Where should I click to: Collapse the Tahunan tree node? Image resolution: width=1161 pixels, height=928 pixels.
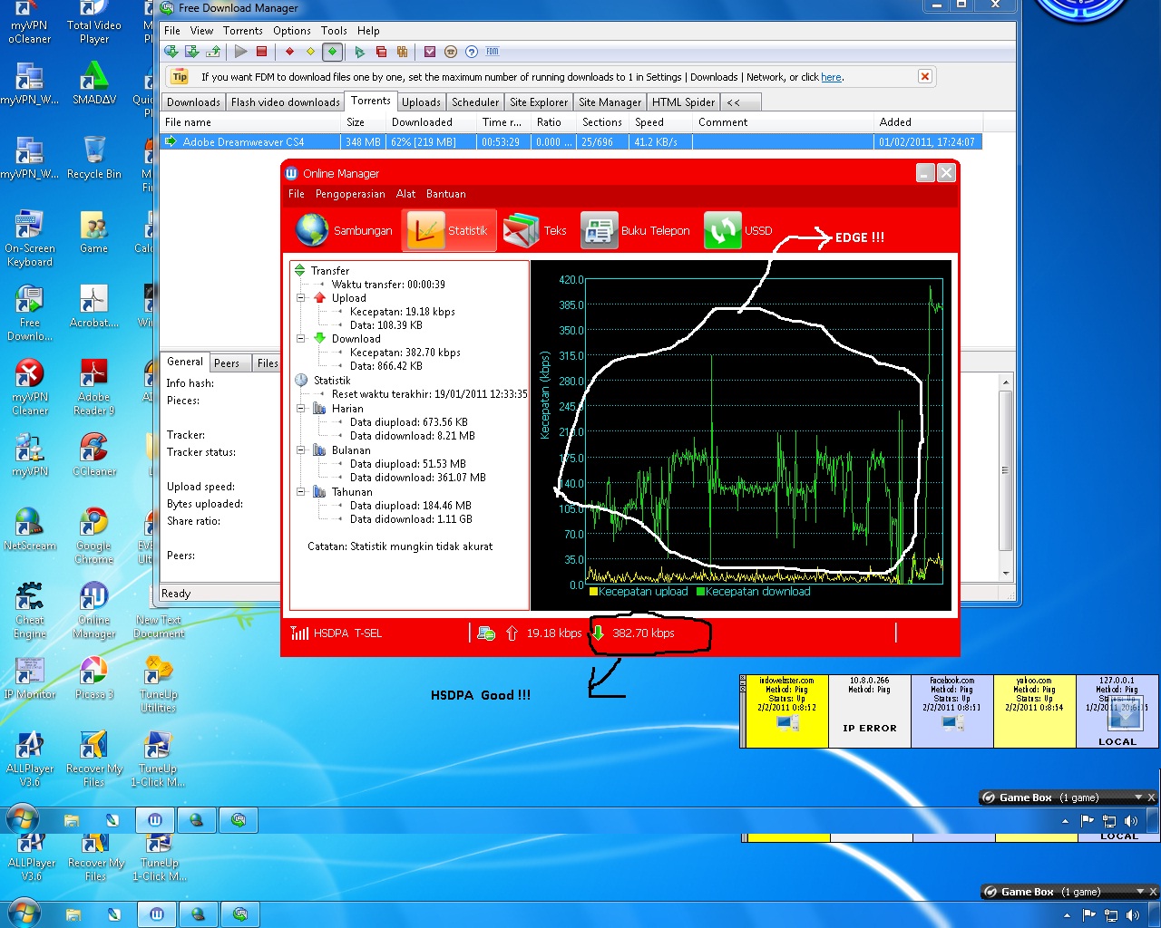pyautogui.click(x=301, y=491)
